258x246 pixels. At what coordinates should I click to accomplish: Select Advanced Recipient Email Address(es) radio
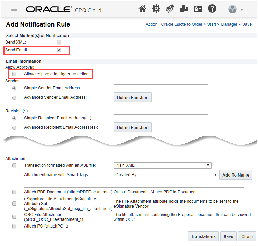point(14,128)
